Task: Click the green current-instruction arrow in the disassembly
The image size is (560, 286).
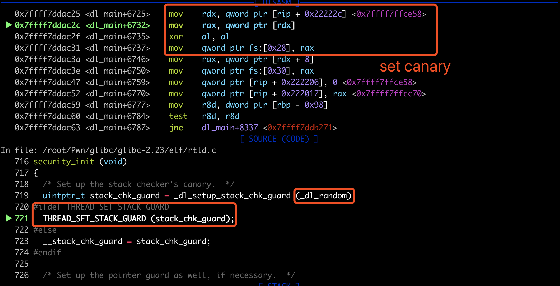Action: tap(9, 25)
